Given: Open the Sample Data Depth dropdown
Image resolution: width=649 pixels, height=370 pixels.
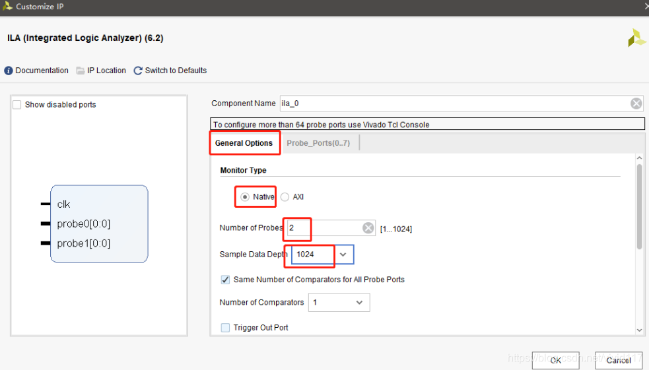Looking at the screenshot, I should (343, 254).
